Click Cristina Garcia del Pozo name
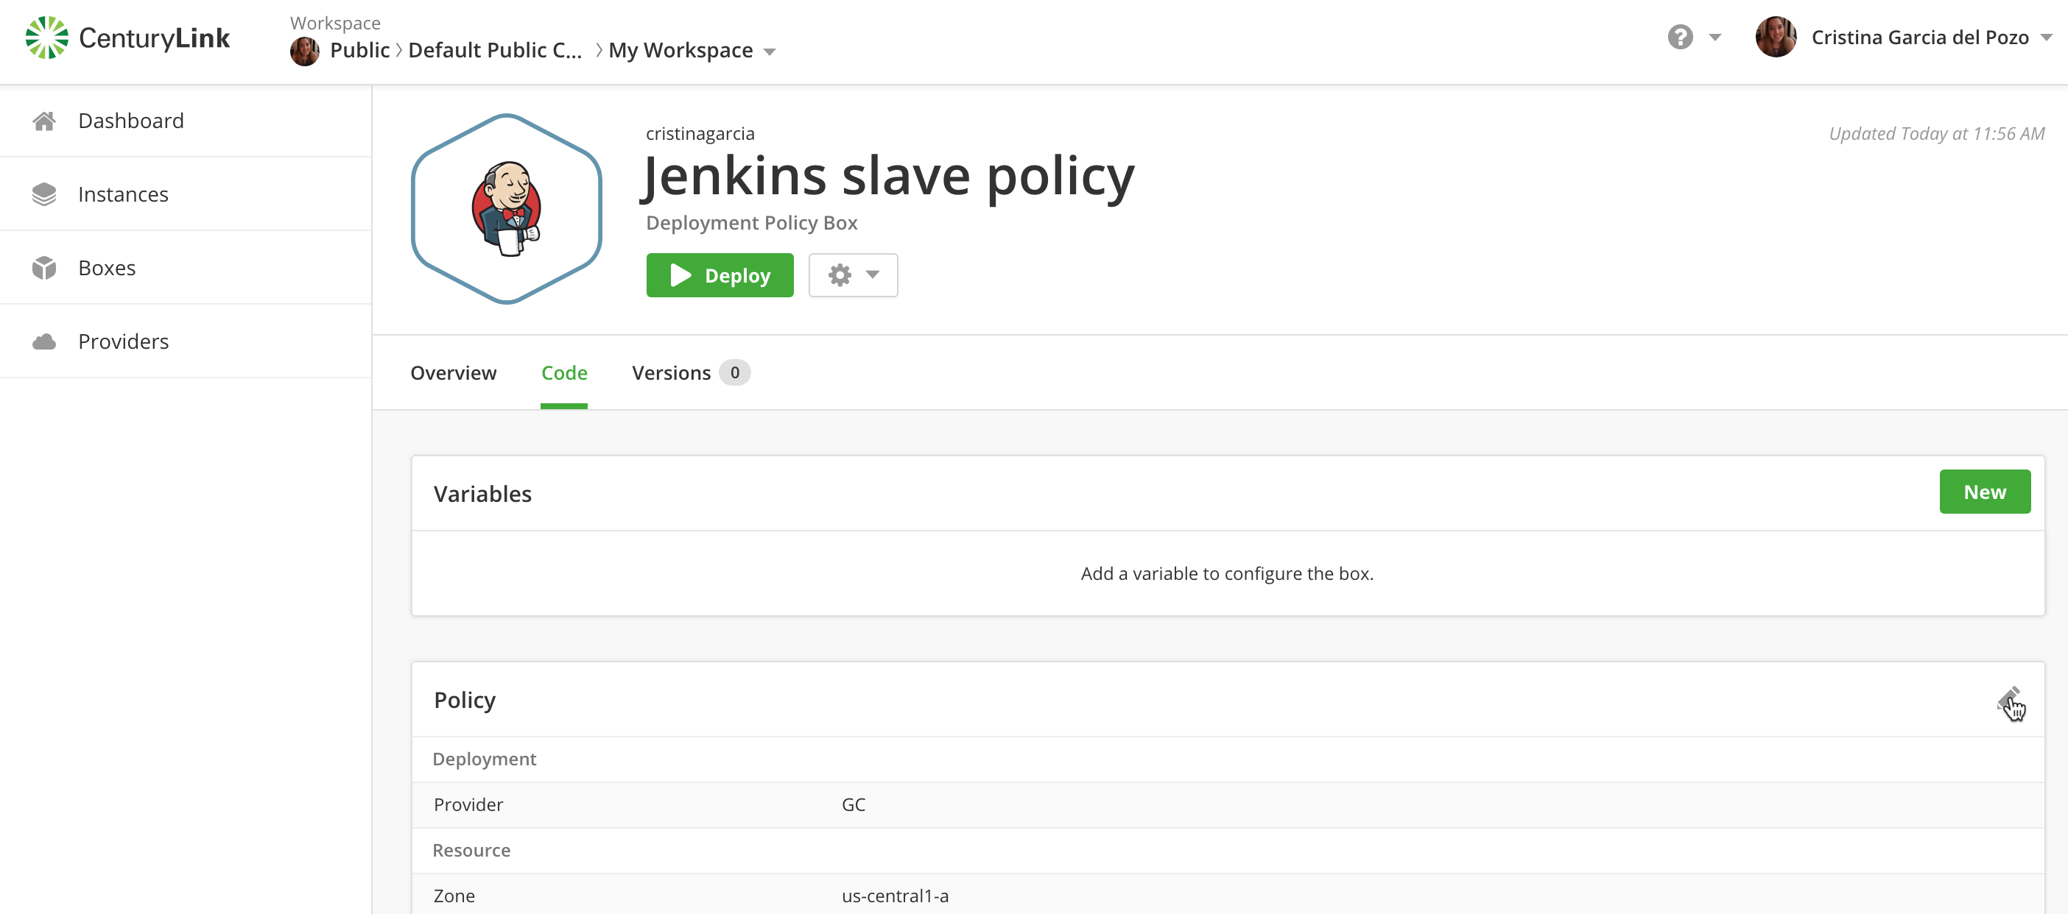The image size is (2068, 914). coord(1919,37)
